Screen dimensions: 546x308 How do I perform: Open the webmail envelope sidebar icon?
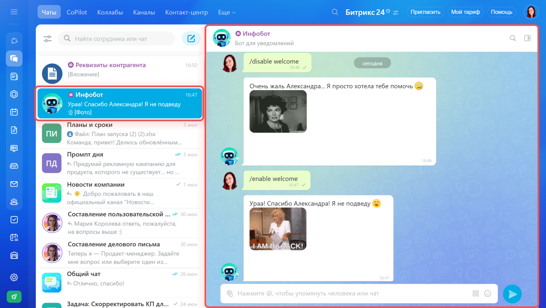click(14, 184)
